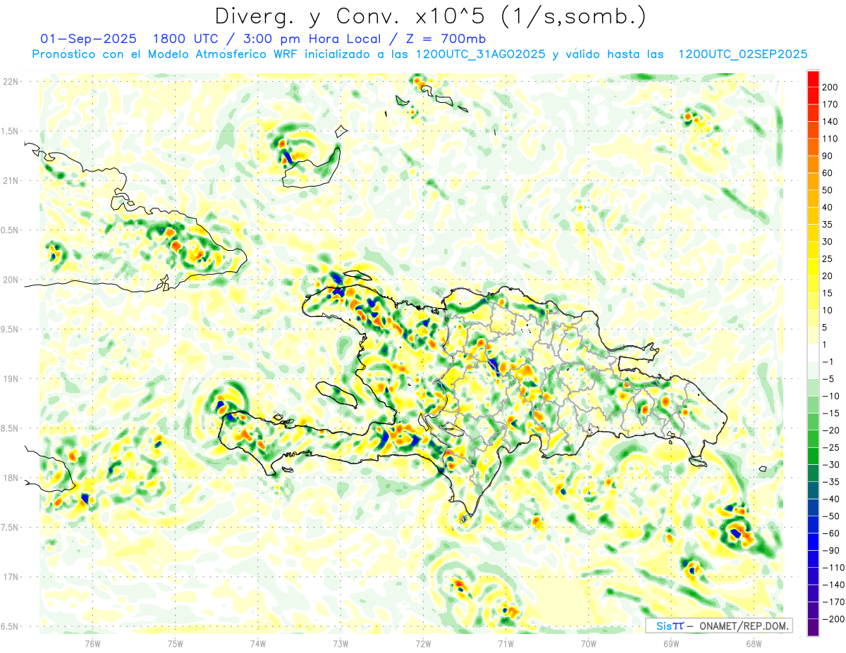846x653 pixels.
Task: Click the '-200' colorbar value at bottom
Action: pos(833,619)
